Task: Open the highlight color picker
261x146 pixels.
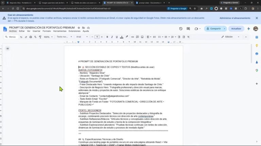Action: click(x=127, y=37)
